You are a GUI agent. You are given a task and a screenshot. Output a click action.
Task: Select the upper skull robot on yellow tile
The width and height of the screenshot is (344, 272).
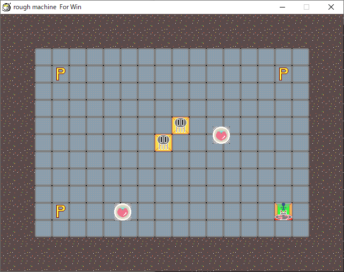[181, 126]
